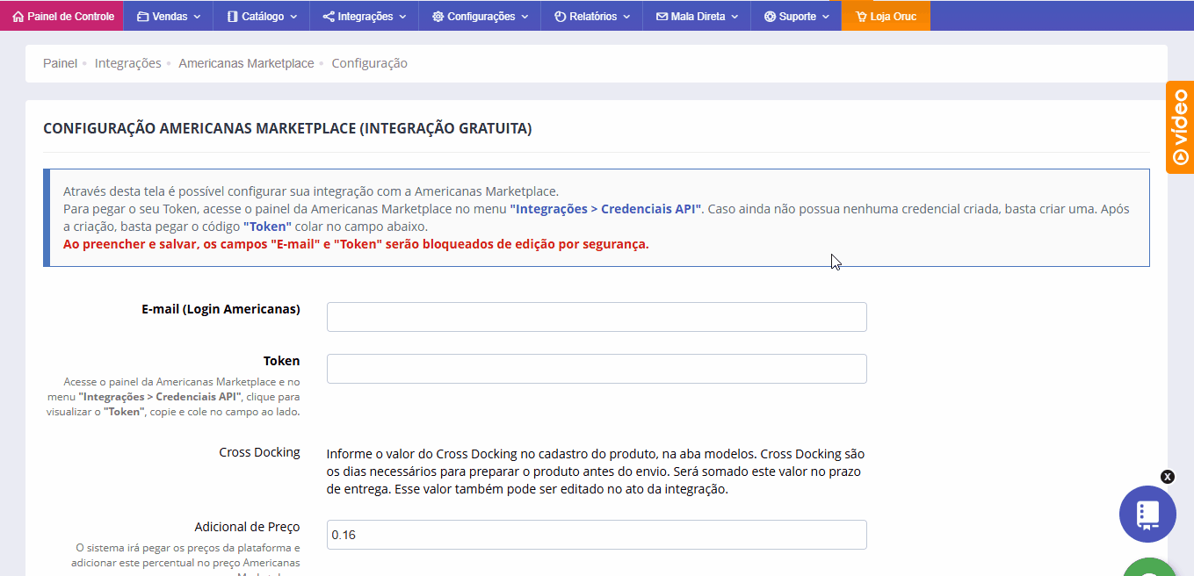Click the Configurações gear icon

tap(438, 17)
